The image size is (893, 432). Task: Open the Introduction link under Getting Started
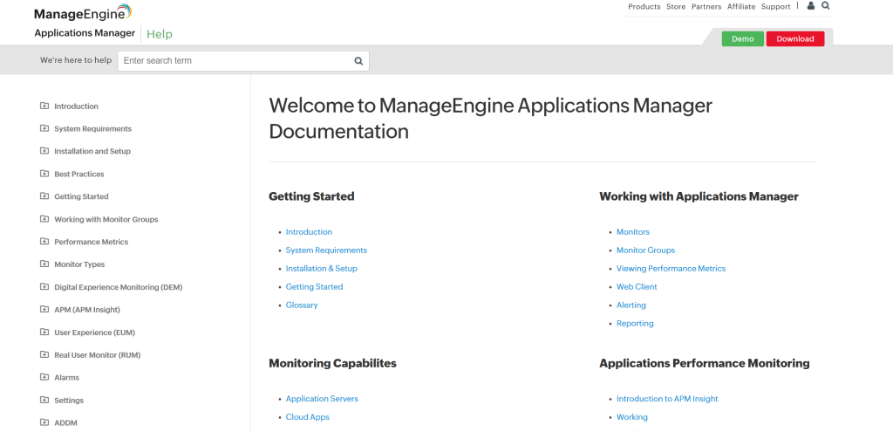point(309,232)
